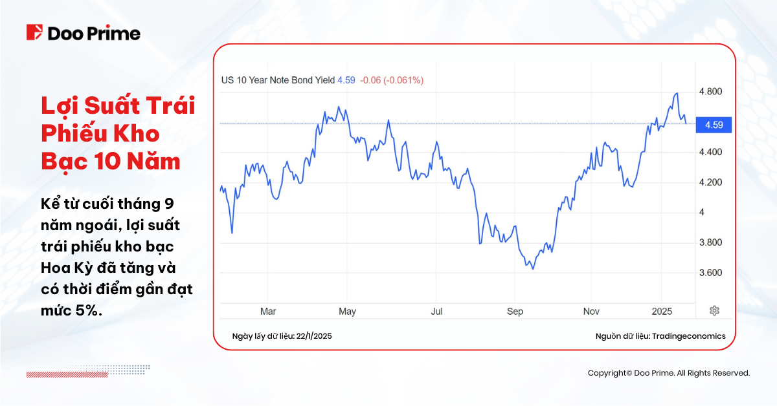Screen dimensions: 777x406
Task: Select the US 10 Year Note Bond Yield title
Action: [x=278, y=80]
